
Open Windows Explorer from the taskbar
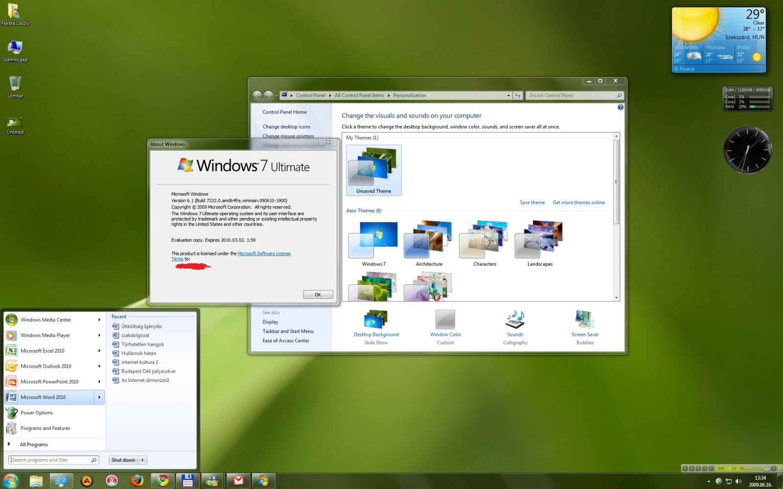pos(36,481)
